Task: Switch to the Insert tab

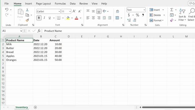Action: pyautogui.click(x=28, y=4)
